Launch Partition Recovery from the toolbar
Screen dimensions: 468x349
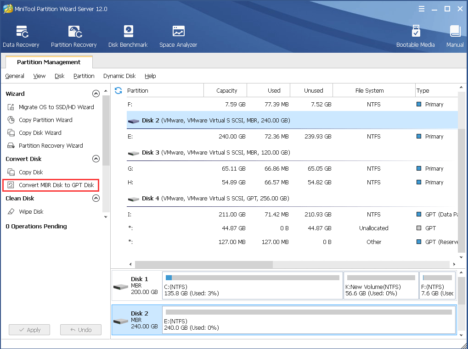point(74,36)
